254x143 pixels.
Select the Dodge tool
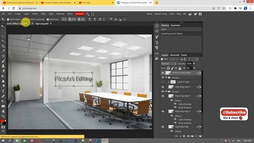(3, 86)
